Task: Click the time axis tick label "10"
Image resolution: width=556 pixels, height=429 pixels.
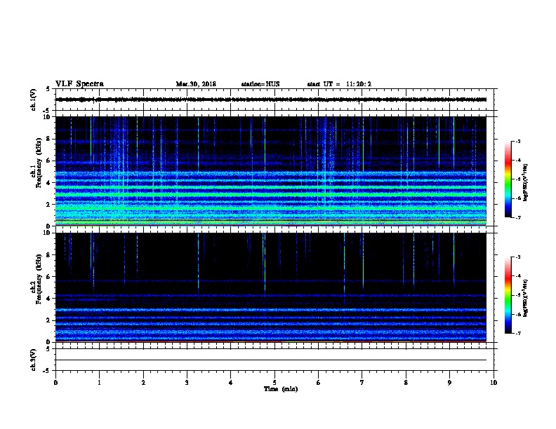Action: (494, 383)
